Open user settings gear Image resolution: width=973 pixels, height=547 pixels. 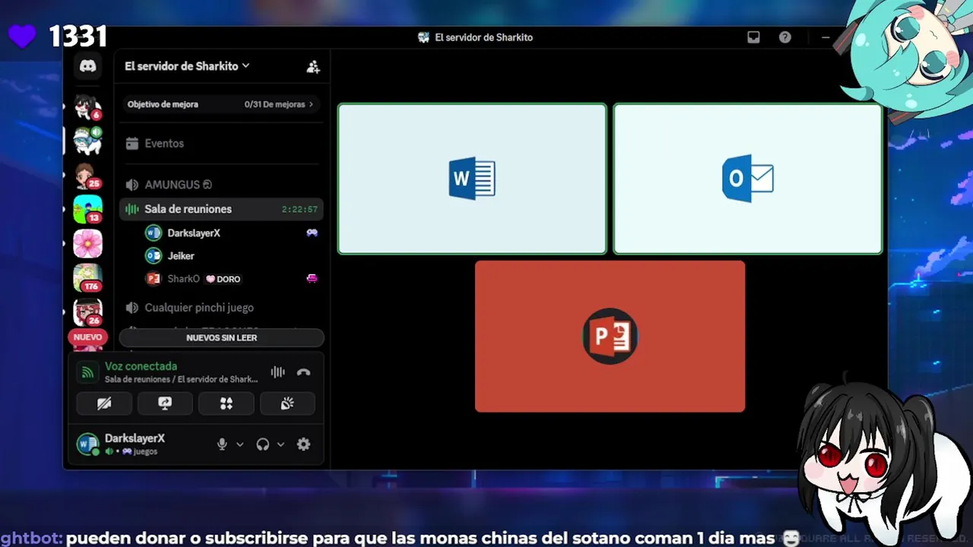click(303, 444)
